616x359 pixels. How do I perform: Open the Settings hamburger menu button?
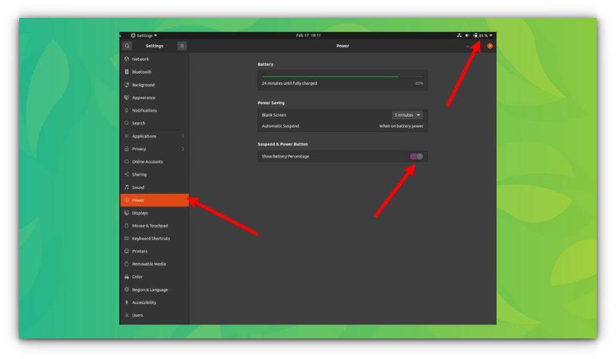pyautogui.click(x=182, y=46)
